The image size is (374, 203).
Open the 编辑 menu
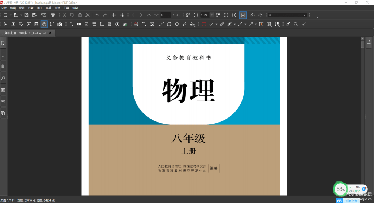13,8
